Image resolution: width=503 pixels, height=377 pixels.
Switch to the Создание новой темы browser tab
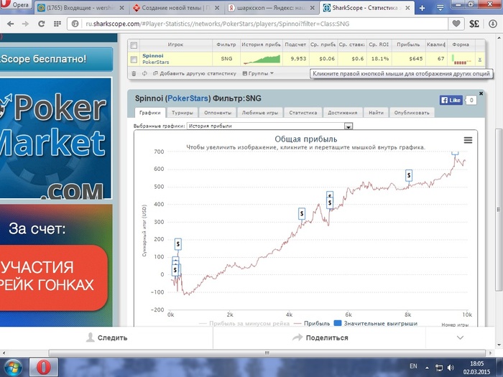click(x=177, y=8)
